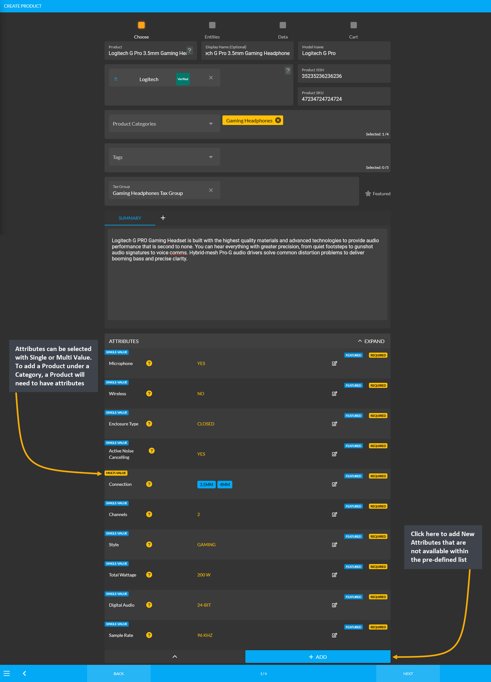Edit the Wireless attribute value
The height and width of the screenshot is (682, 491).
click(x=334, y=394)
